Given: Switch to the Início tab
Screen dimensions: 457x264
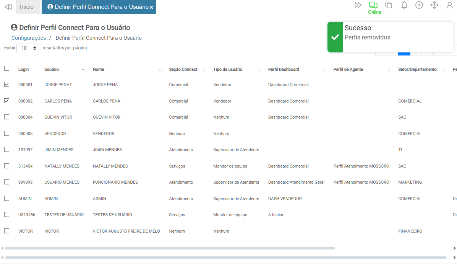Looking at the screenshot, I should 27,7.
